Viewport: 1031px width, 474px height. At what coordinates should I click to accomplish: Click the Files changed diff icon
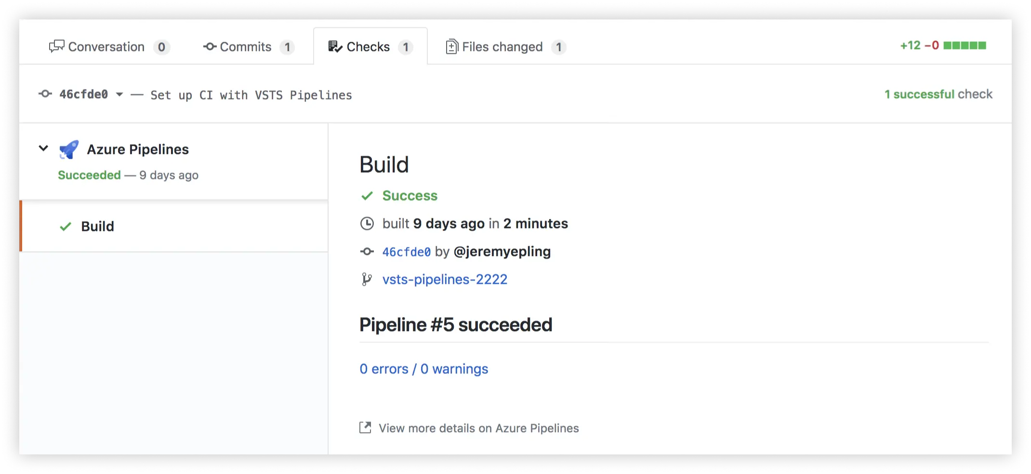[x=451, y=47]
